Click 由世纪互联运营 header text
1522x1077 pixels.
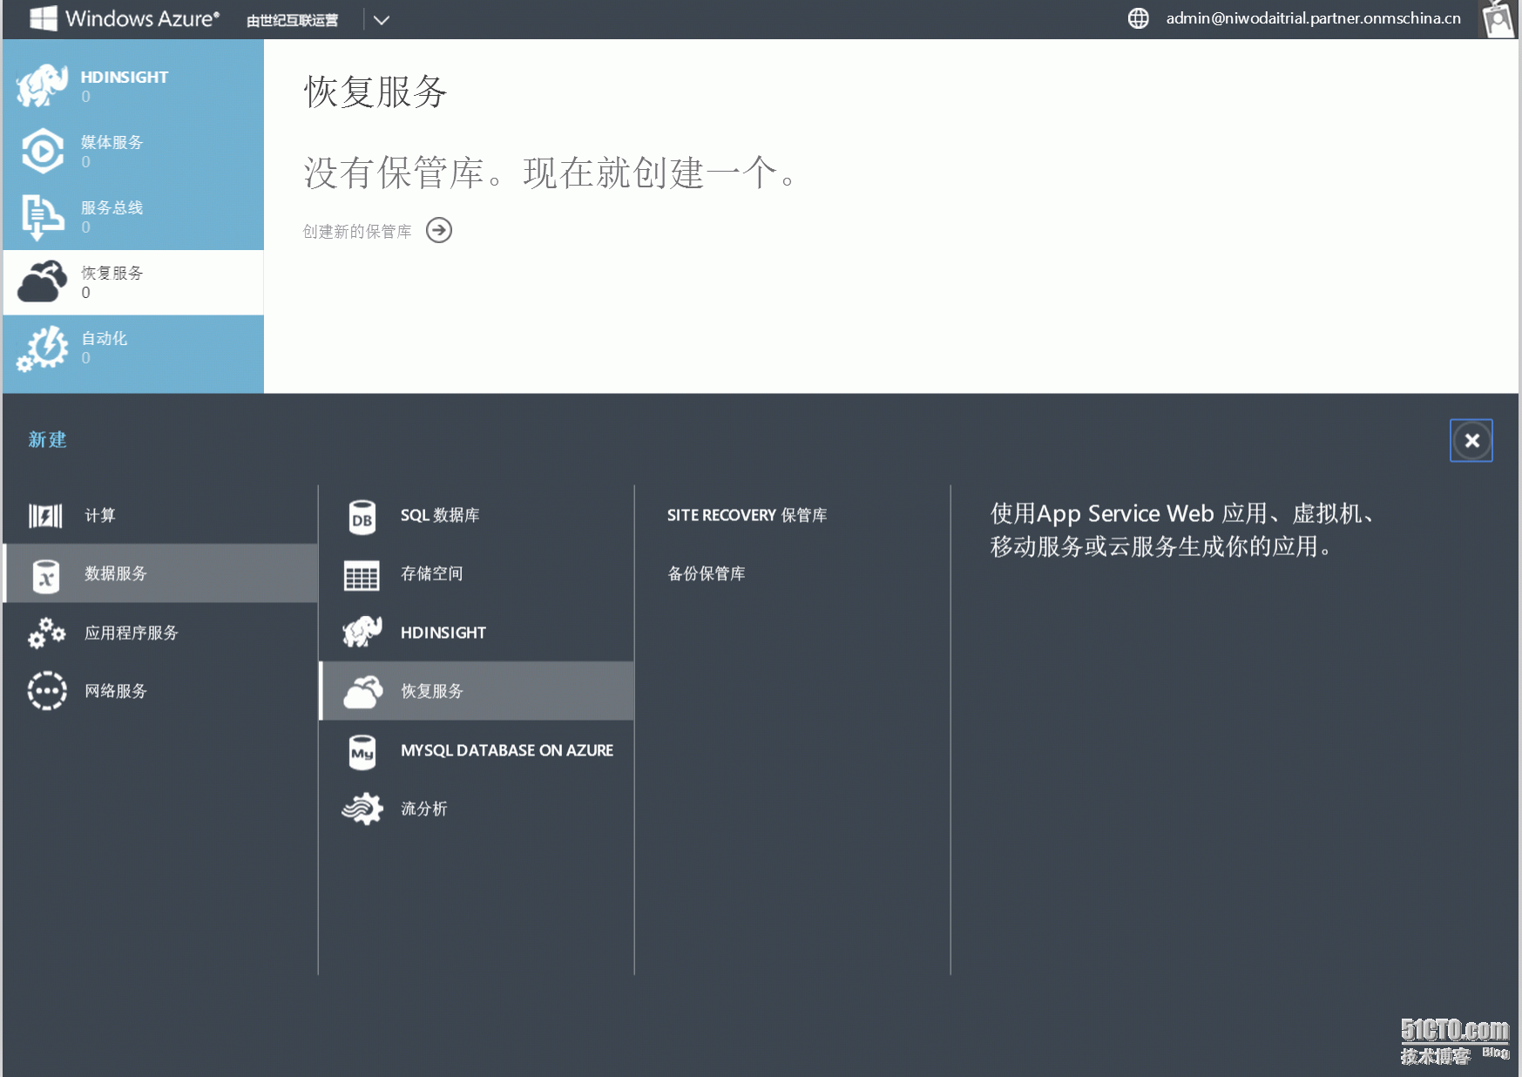click(x=293, y=20)
